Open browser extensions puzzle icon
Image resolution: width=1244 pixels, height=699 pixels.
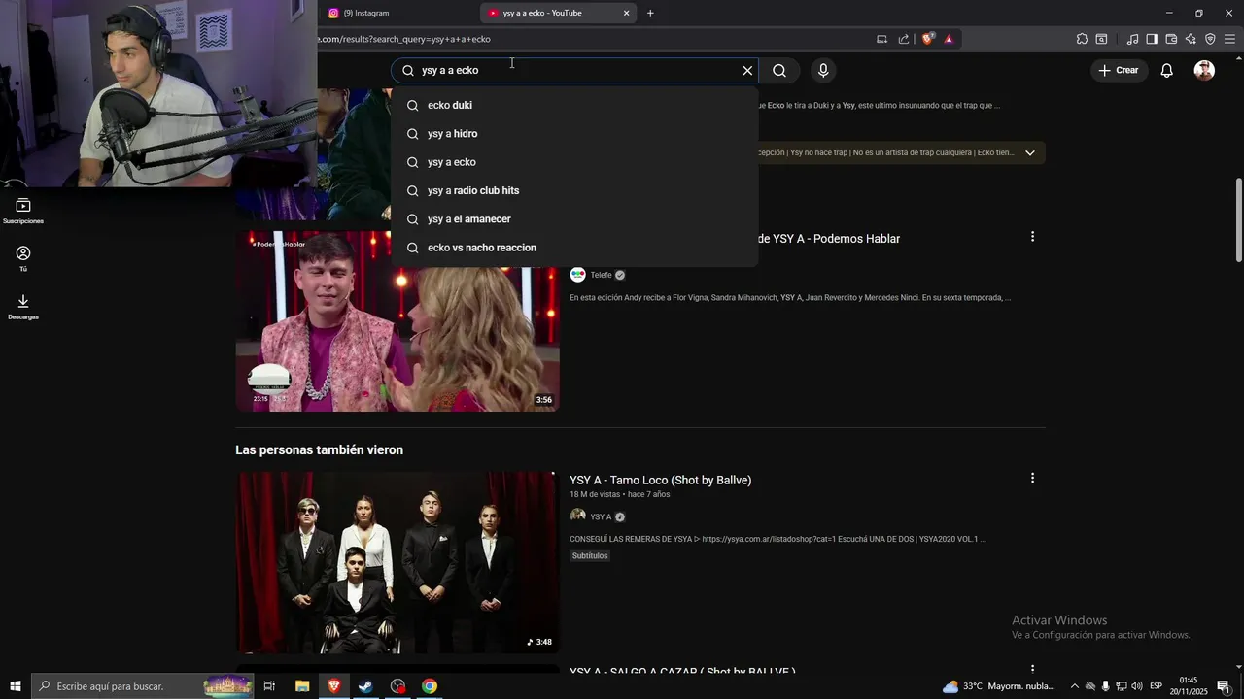pos(1082,39)
